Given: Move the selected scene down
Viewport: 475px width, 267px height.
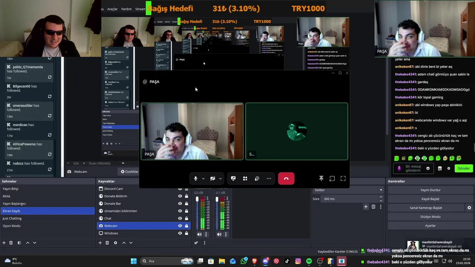Looking at the screenshot, I should tap(35, 243).
